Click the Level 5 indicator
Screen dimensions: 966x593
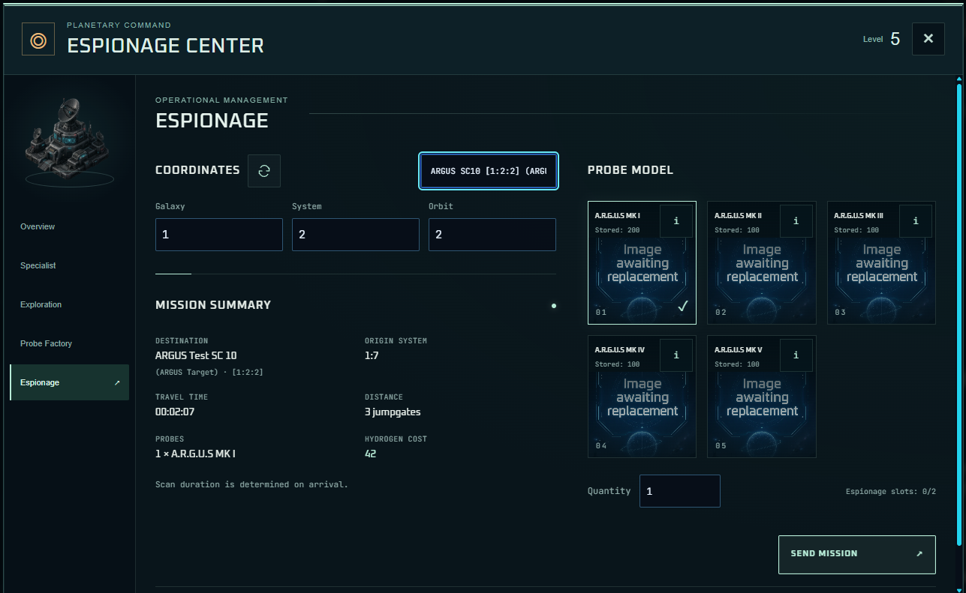(882, 39)
